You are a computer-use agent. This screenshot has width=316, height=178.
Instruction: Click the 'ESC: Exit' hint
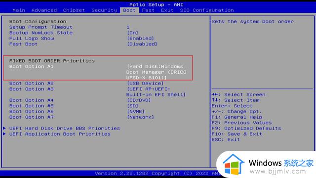point(226,140)
